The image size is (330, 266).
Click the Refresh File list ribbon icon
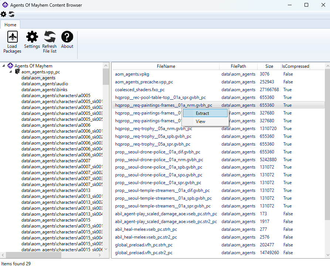pyautogui.click(x=50, y=37)
